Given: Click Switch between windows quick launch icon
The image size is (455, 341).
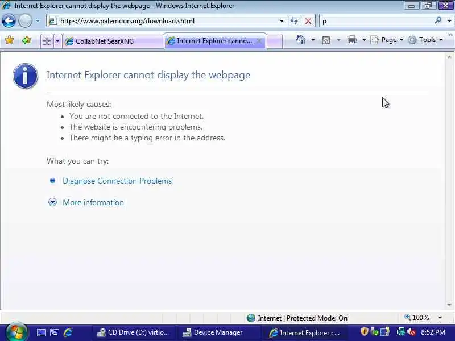Looking at the screenshot, I should [55, 332].
